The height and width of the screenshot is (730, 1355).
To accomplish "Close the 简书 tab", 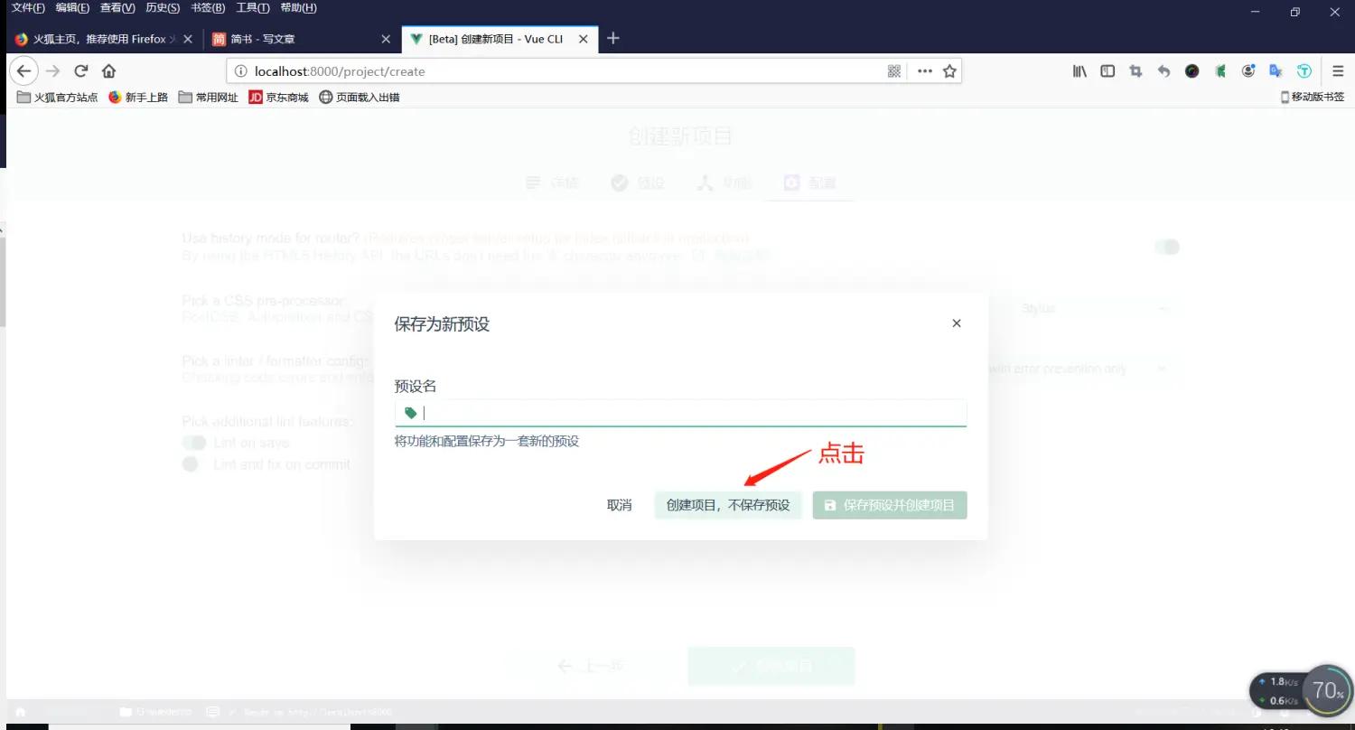I will pos(386,39).
